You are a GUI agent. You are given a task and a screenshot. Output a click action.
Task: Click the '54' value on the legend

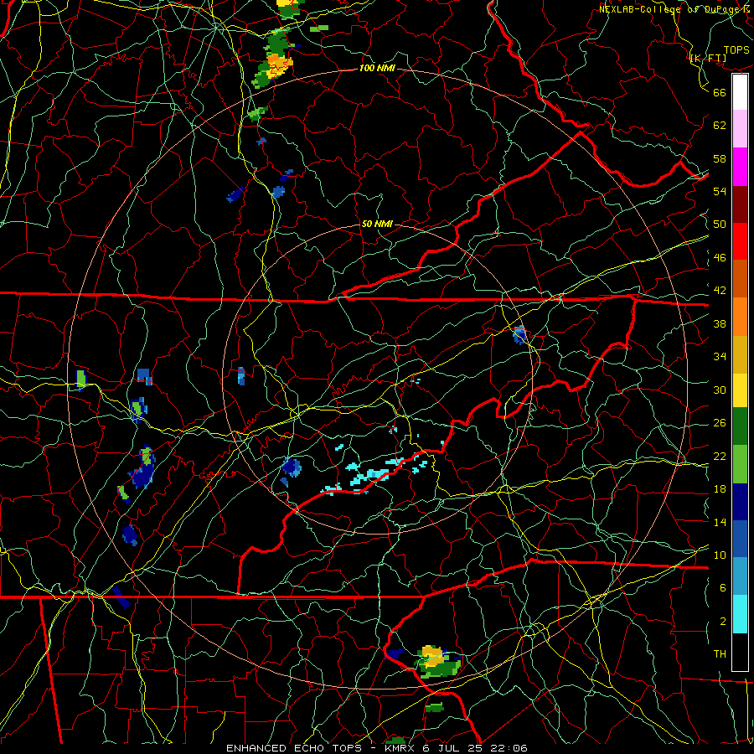[x=720, y=191]
